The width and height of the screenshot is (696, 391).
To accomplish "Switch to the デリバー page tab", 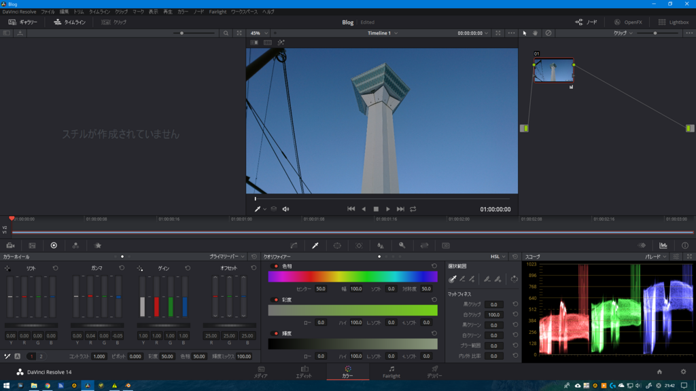I will coord(434,372).
